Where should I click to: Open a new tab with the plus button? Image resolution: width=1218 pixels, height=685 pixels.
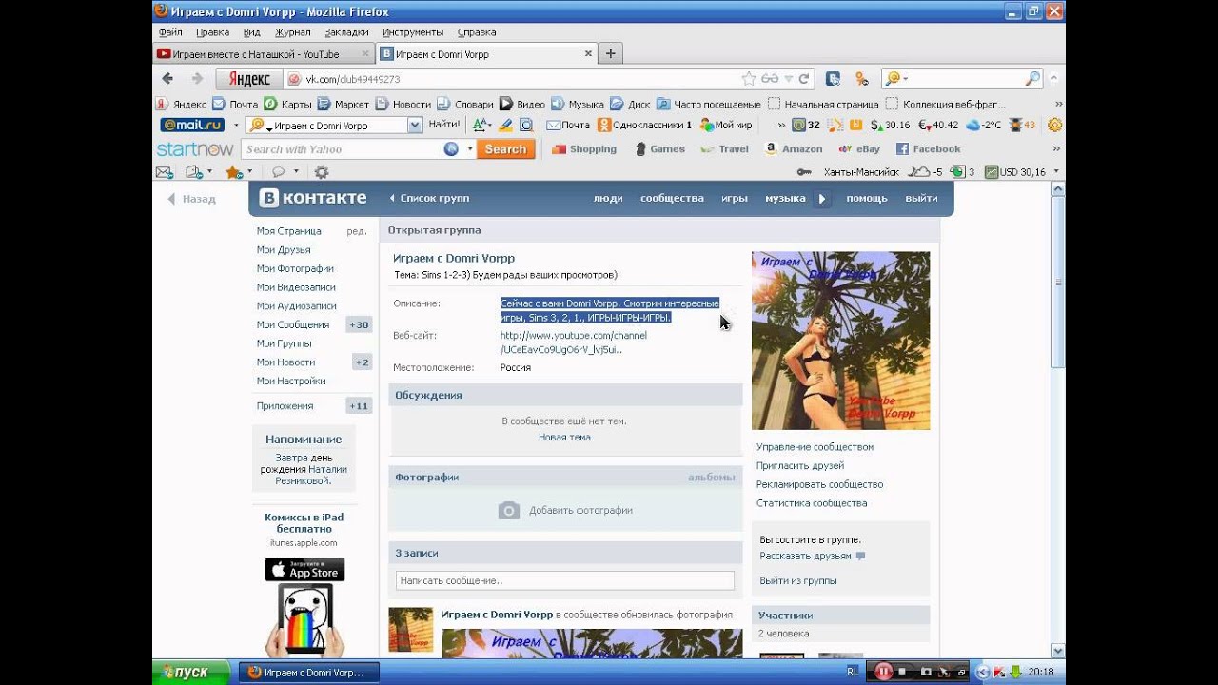click(x=611, y=53)
